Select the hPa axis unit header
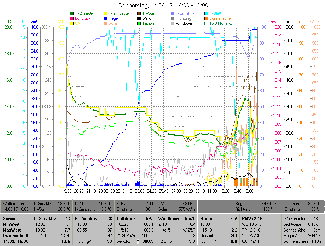Screen dimensions: 325x246 click(x=273, y=22)
